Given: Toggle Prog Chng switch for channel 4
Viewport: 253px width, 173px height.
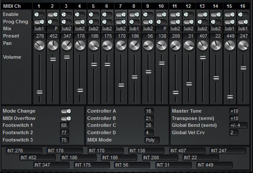Looking at the screenshot, I should (x=80, y=22).
